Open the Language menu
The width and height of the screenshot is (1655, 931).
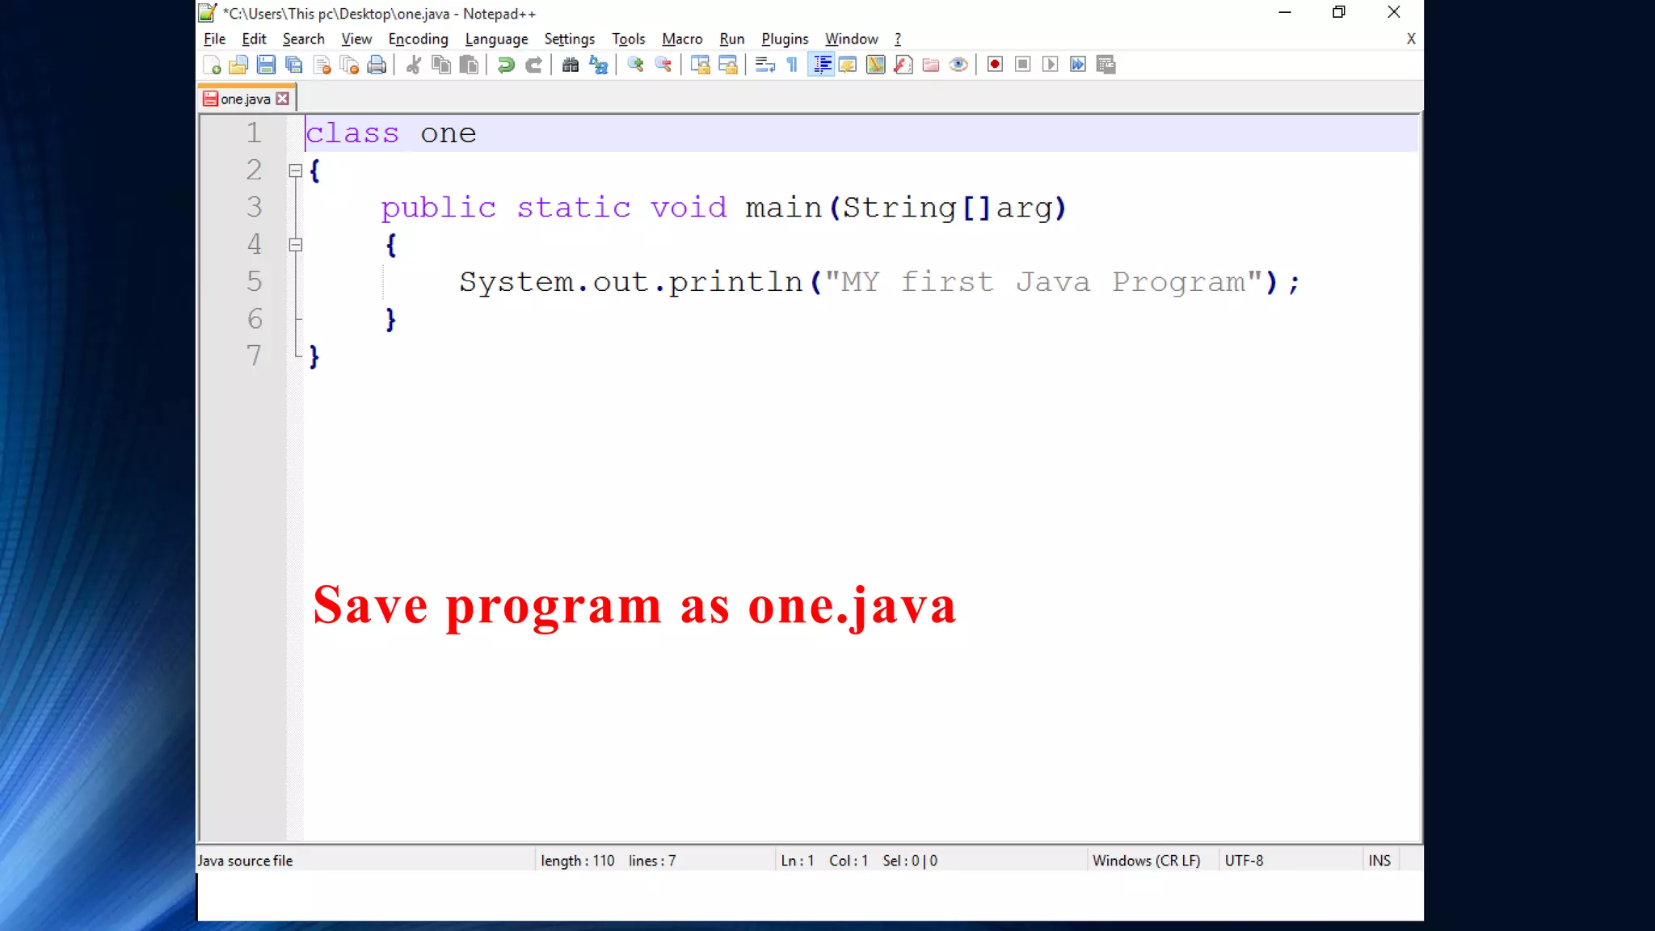click(x=496, y=39)
